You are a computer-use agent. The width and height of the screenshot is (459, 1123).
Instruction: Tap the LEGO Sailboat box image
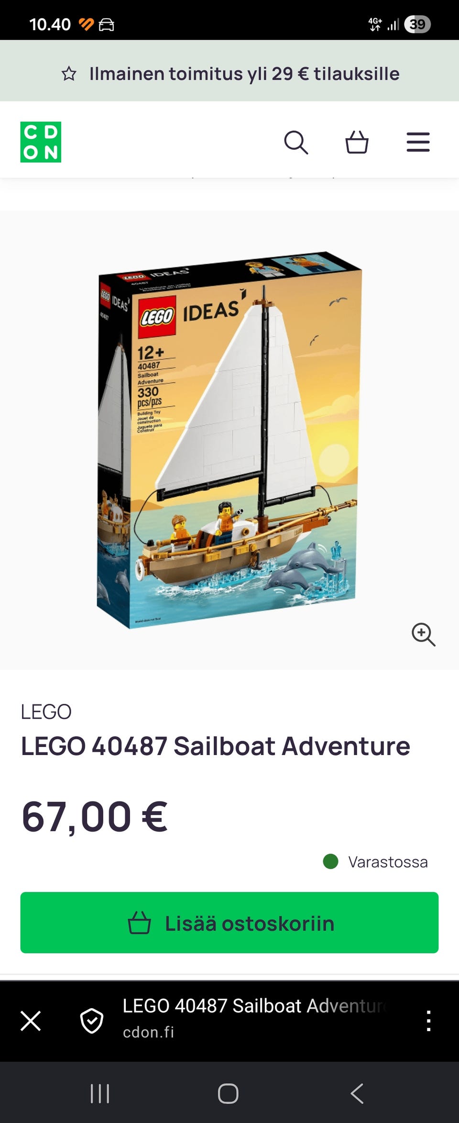229,439
